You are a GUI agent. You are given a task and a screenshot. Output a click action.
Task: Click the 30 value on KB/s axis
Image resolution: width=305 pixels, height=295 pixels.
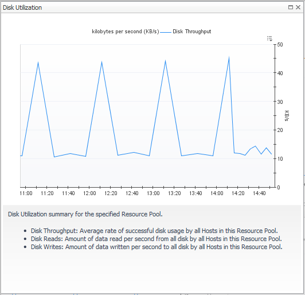coord(280,102)
